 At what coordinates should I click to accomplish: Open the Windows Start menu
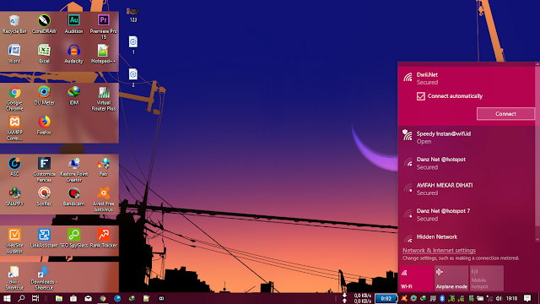[7, 298]
